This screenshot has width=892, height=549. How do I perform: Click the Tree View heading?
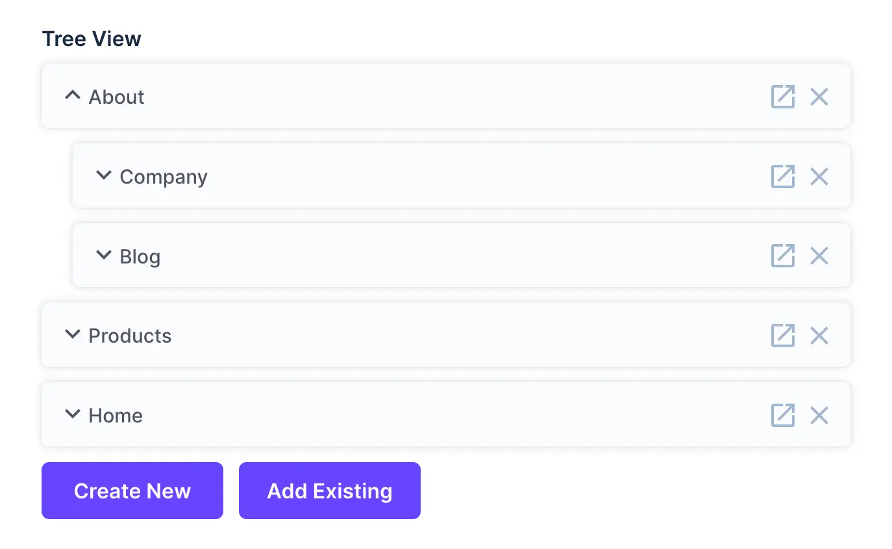point(92,39)
